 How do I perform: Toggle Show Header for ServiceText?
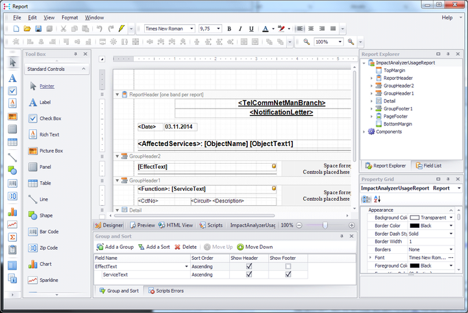(249, 274)
